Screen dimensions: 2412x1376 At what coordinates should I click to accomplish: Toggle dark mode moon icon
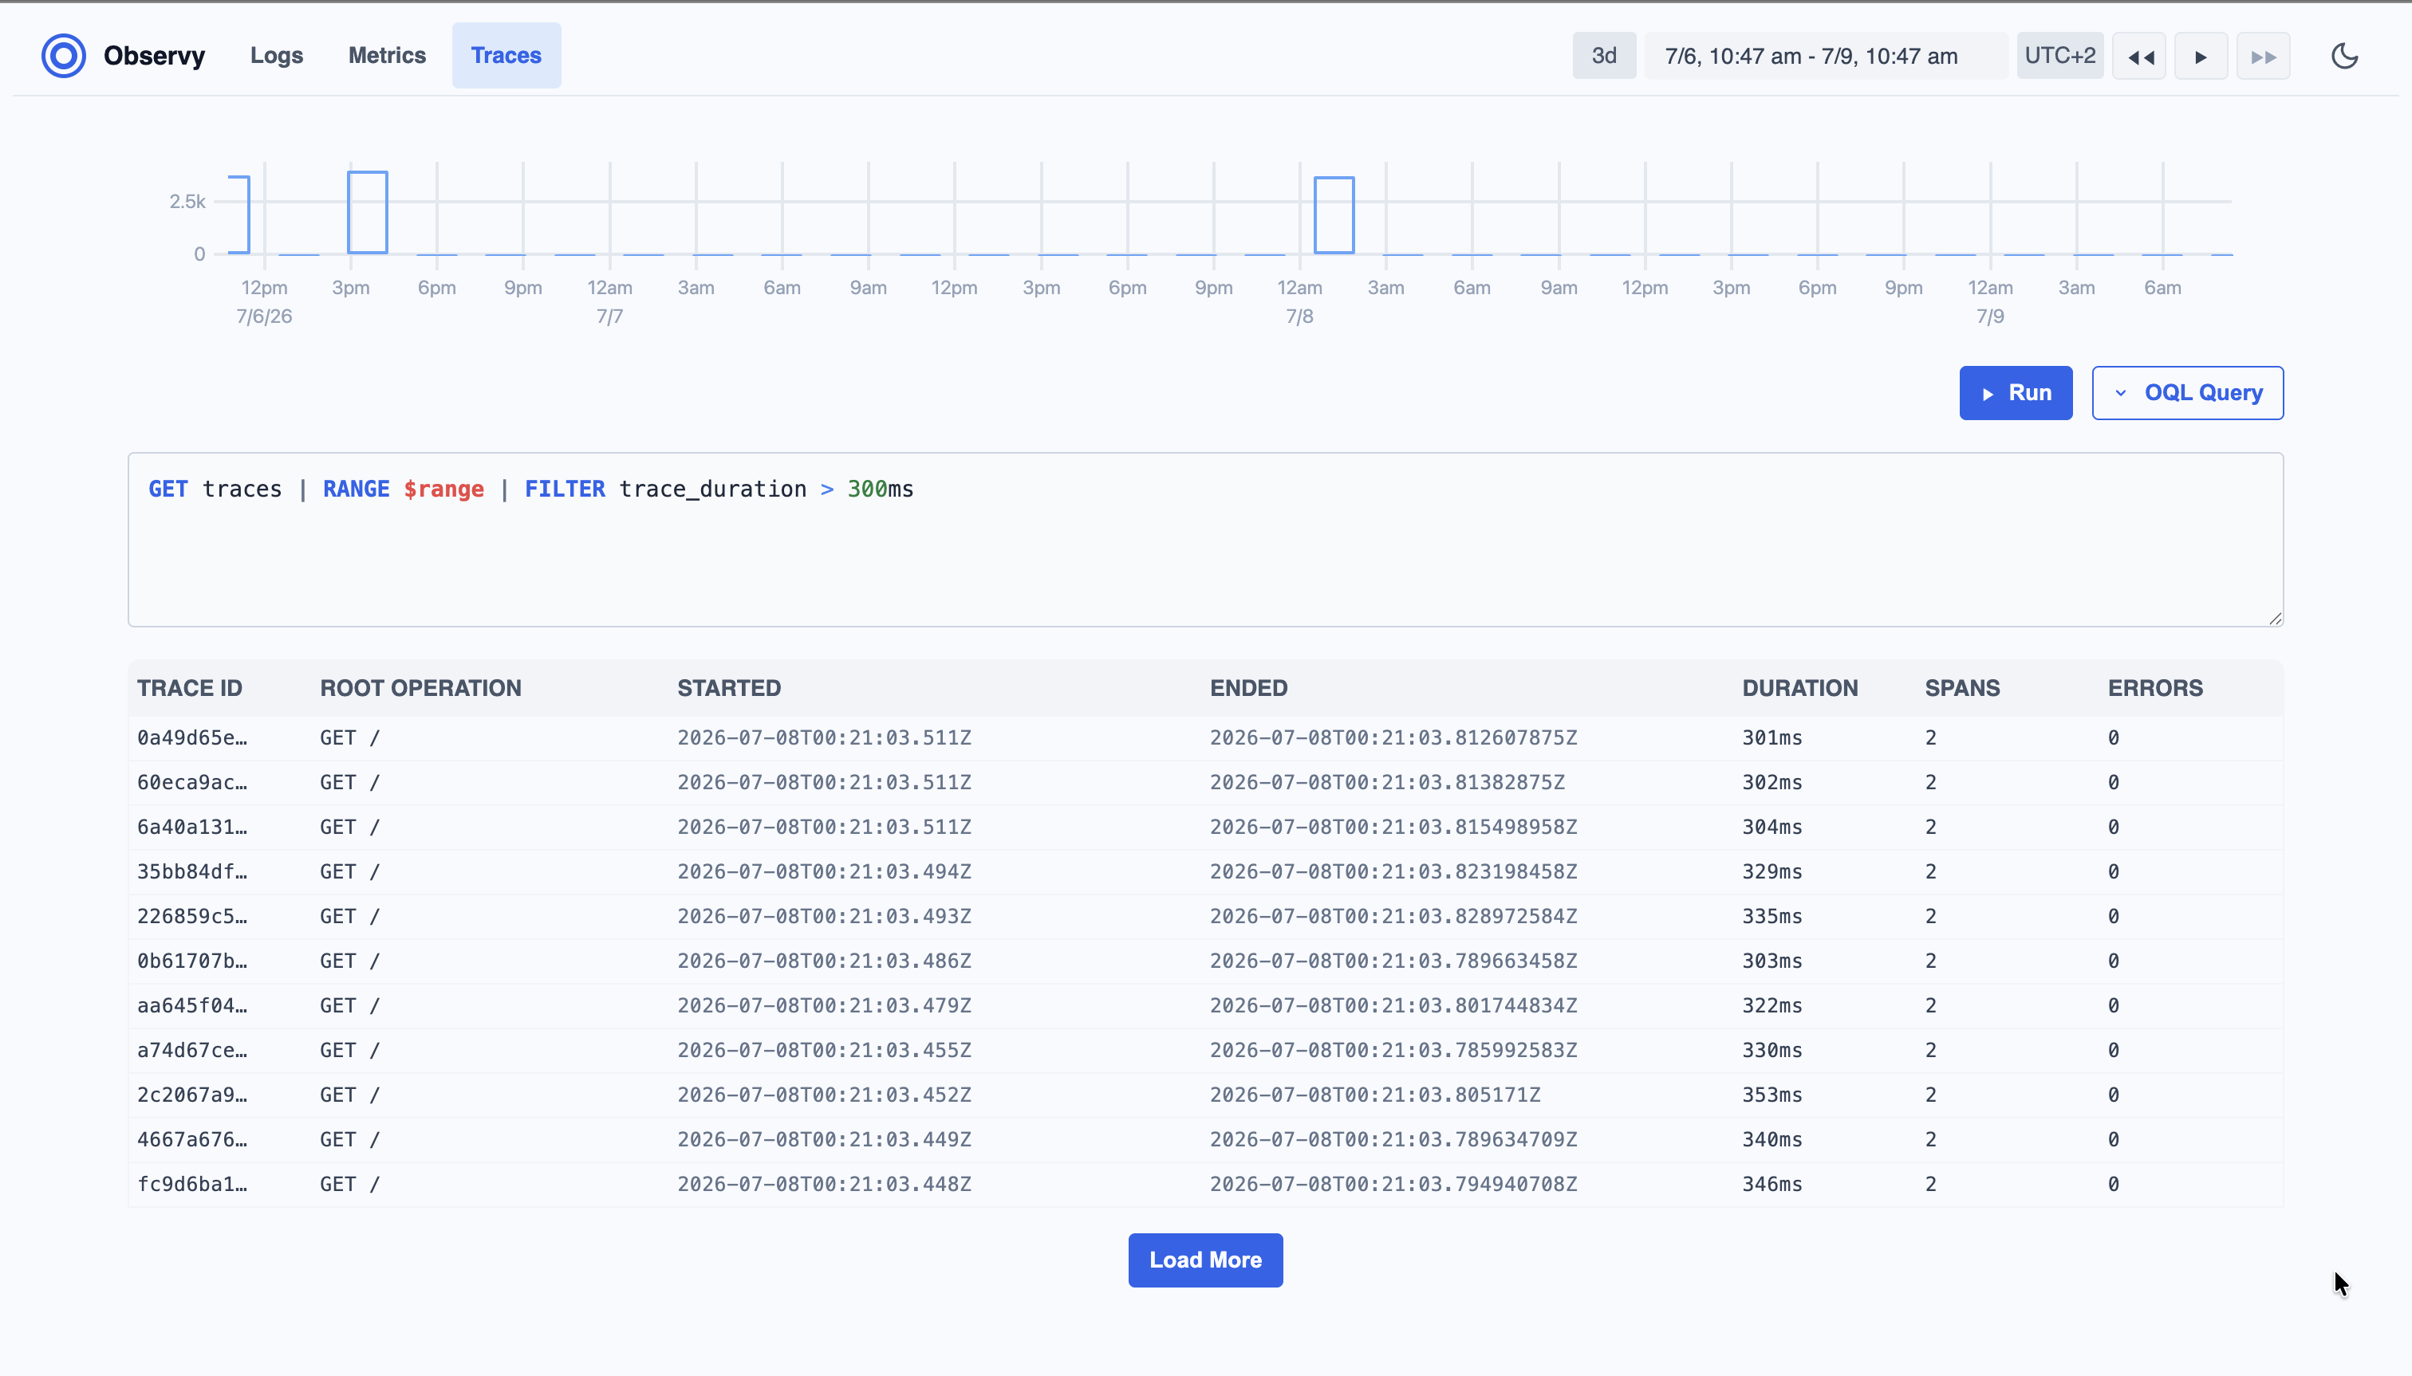(2345, 56)
